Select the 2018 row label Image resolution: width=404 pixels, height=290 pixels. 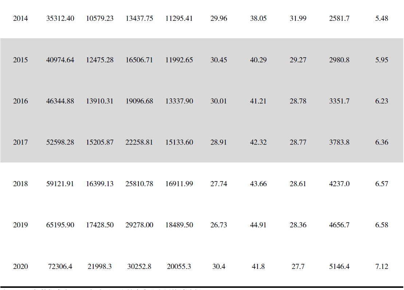coord(20,184)
